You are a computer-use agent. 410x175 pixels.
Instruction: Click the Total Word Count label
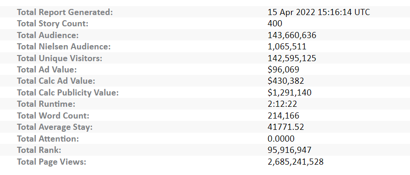click(53, 115)
